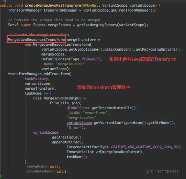Click the 'configAction:' parameter hint
The width and height of the screenshot is (186, 179).
(37, 166)
